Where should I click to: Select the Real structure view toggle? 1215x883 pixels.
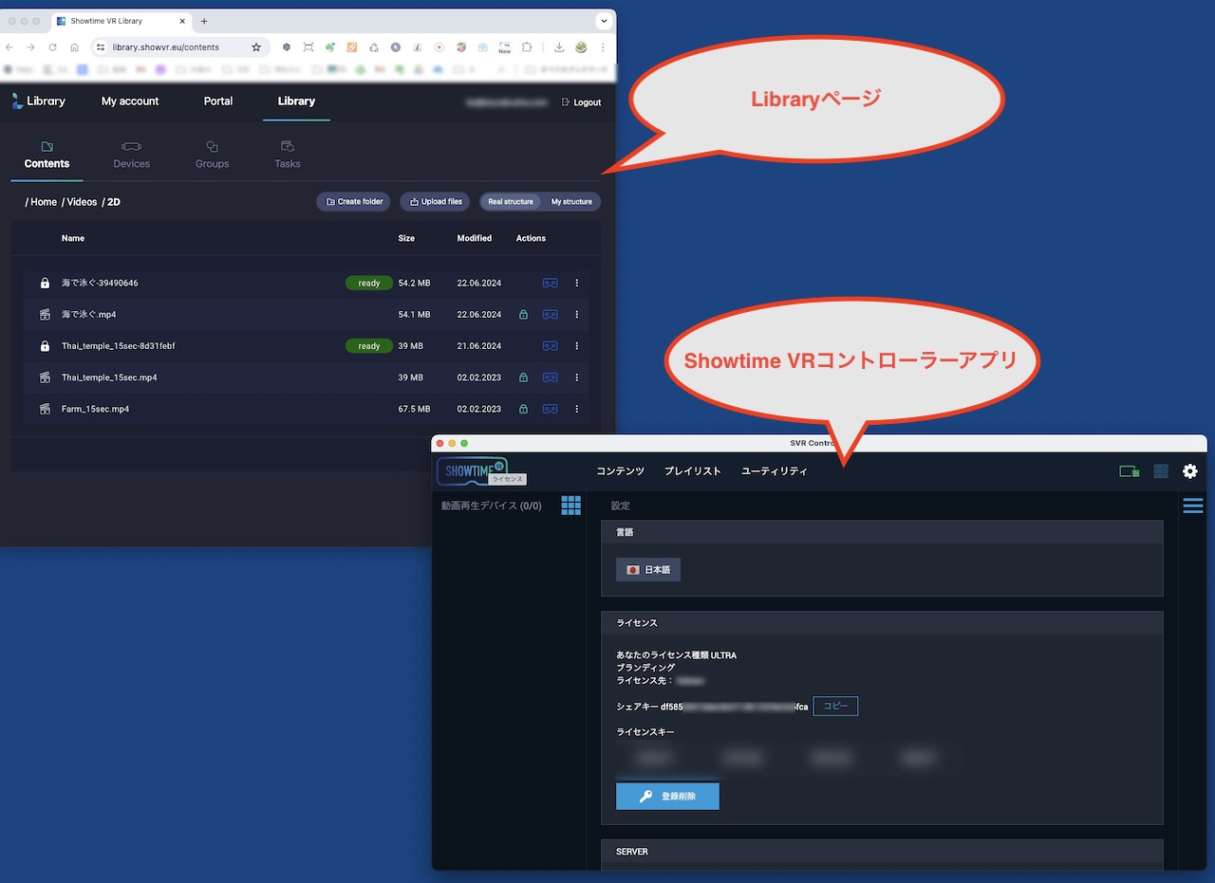click(511, 202)
